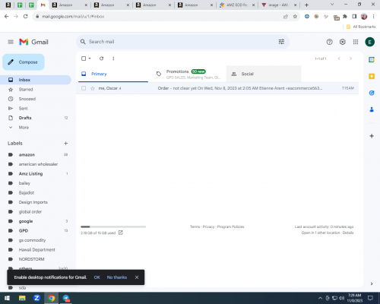
Task: Open Chrome three-dot menu
Action: pos(373,17)
